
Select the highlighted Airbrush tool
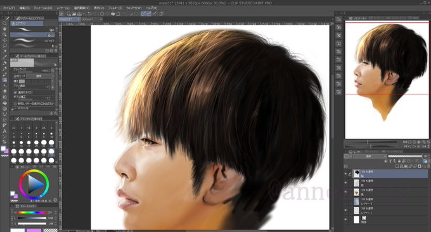tap(4, 80)
